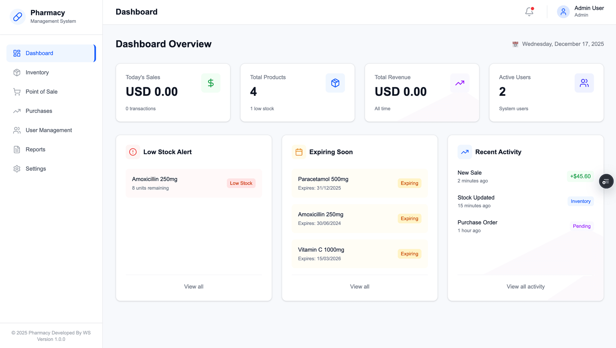Click the pharmacy pill logo icon

(x=18, y=17)
